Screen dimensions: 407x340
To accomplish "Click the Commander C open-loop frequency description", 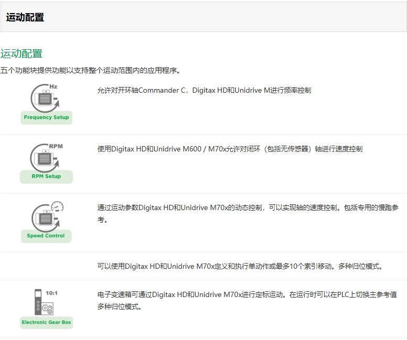I will click(x=204, y=90).
